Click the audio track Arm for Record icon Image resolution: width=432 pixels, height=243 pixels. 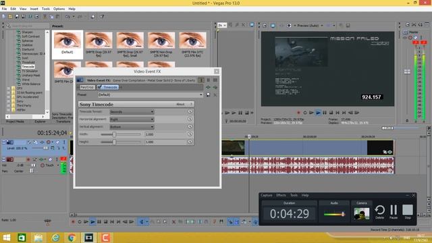(28, 159)
